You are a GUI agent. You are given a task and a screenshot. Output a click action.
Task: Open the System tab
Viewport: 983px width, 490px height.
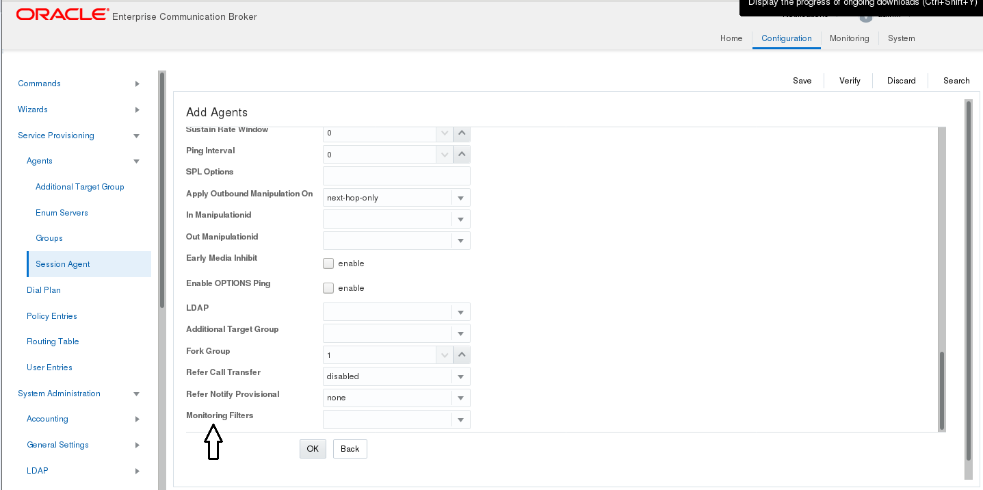901,38
